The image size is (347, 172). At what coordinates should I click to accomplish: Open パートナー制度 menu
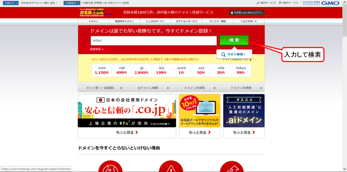pos(218,21)
